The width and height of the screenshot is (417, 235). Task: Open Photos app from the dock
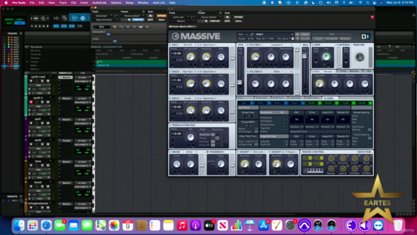coord(114,226)
